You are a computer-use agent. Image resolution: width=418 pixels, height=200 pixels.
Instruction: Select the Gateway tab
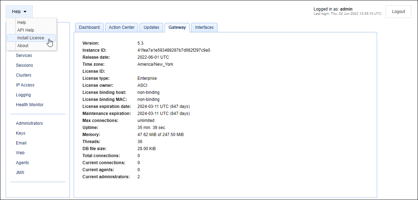coord(177,27)
